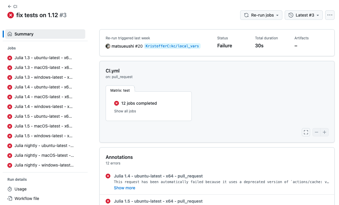Open Julia nightly - macOS-latest job
The width and height of the screenshot is (339, 205).
coord(44,155)
